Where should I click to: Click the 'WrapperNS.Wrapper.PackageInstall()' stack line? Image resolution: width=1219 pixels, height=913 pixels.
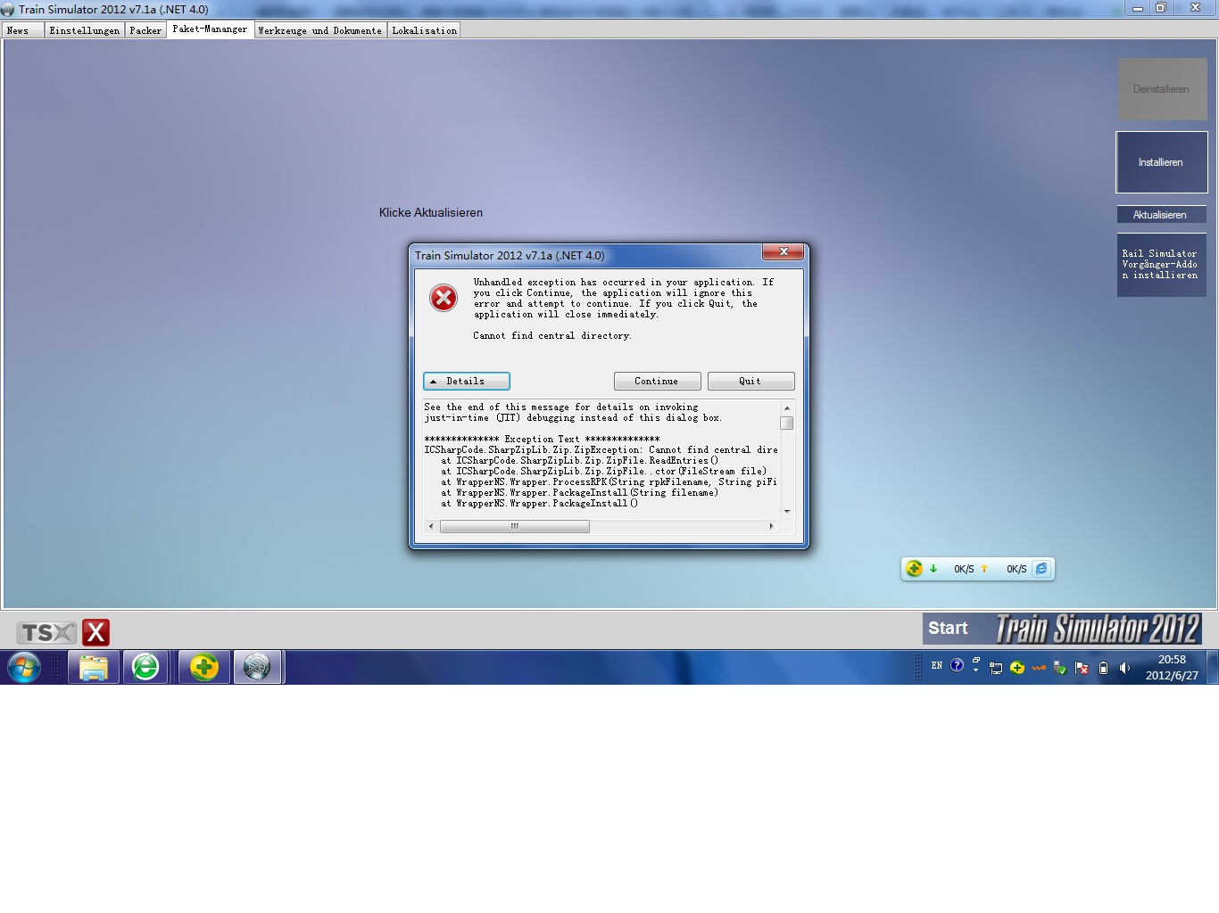(x=540, y=504)
